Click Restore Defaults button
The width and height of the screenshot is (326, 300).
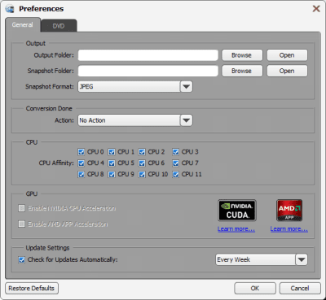tap(32, 289)
